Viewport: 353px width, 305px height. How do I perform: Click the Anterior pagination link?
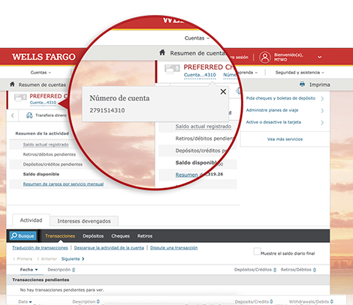point(47,259)
